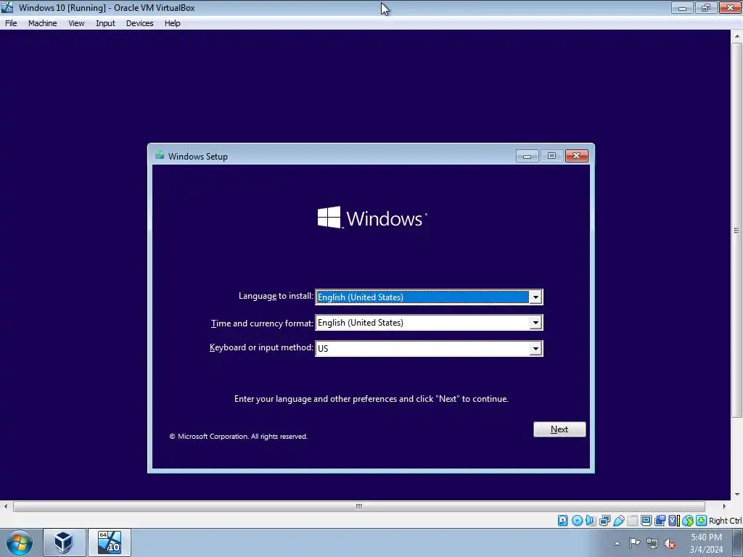This screenshot has width=743, height=557.
Task: Expand the Time and currency format dropdown
Action: pyautogui.click(x=535, y=323)
